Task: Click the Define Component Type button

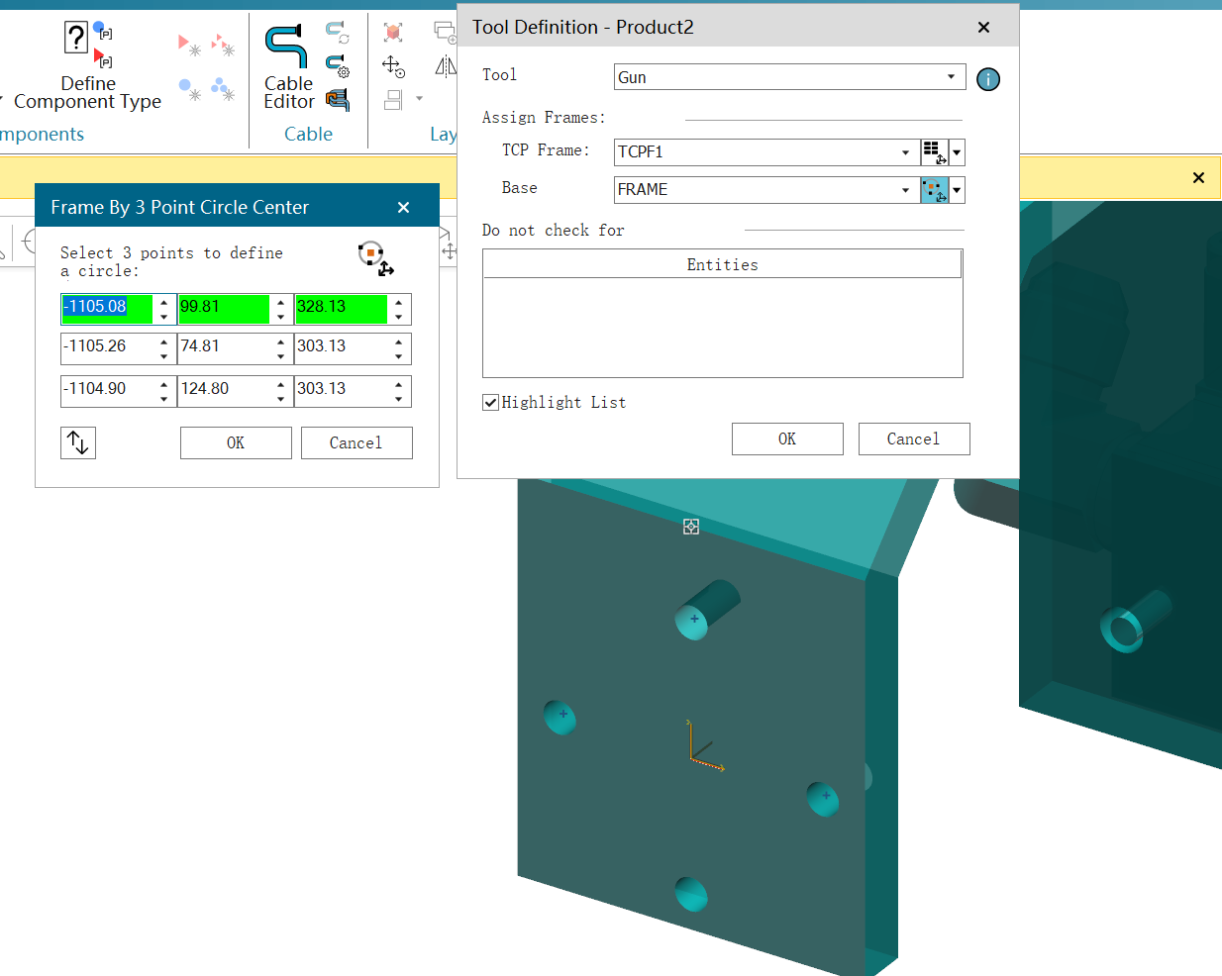Action: click(87, 66)
